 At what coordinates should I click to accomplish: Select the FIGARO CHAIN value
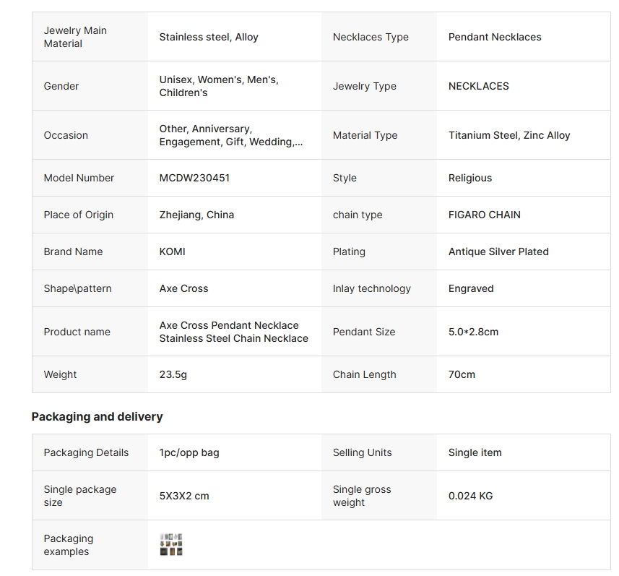tap(485, 215)
